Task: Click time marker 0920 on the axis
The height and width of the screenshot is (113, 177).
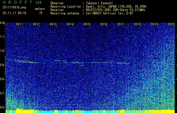Action: point(171,24)
